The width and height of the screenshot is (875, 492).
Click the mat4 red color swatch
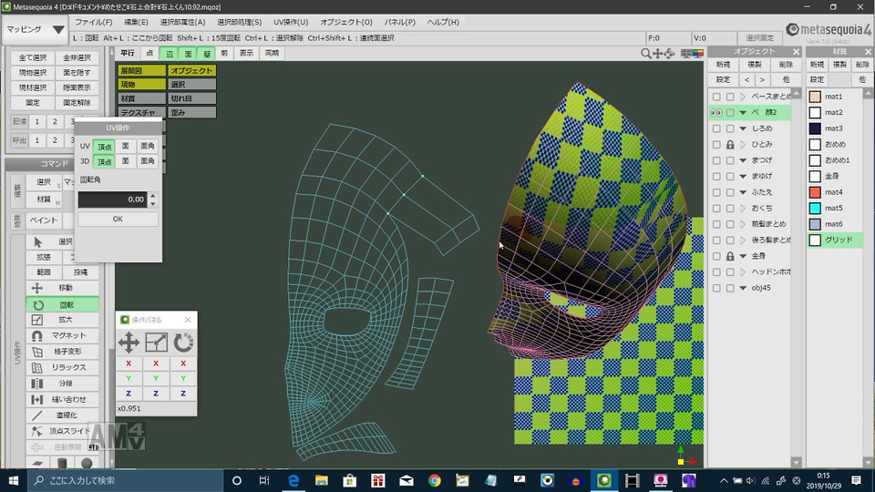coord(815,192)
